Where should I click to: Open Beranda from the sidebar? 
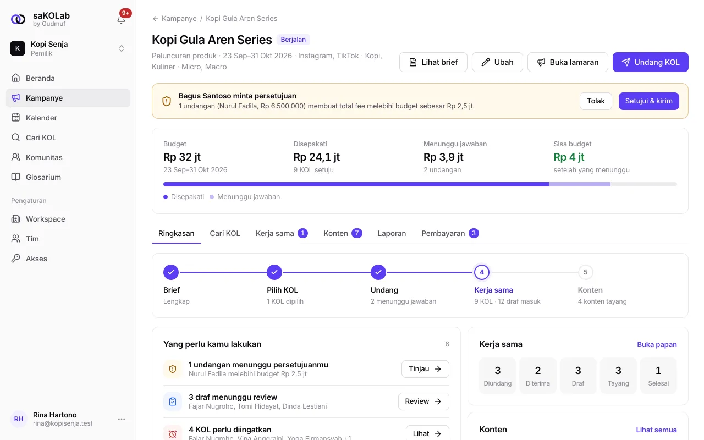coord(68,78)
